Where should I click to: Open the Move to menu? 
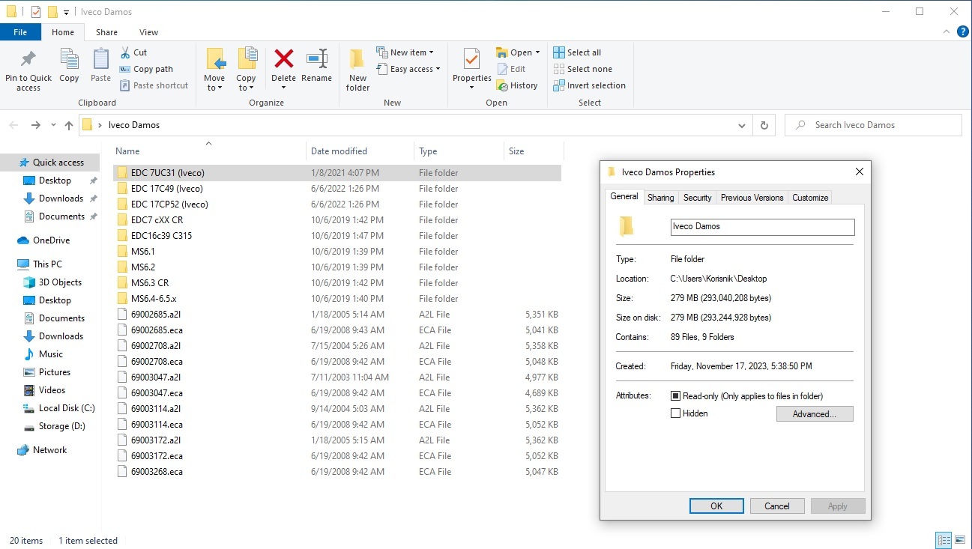214,70
